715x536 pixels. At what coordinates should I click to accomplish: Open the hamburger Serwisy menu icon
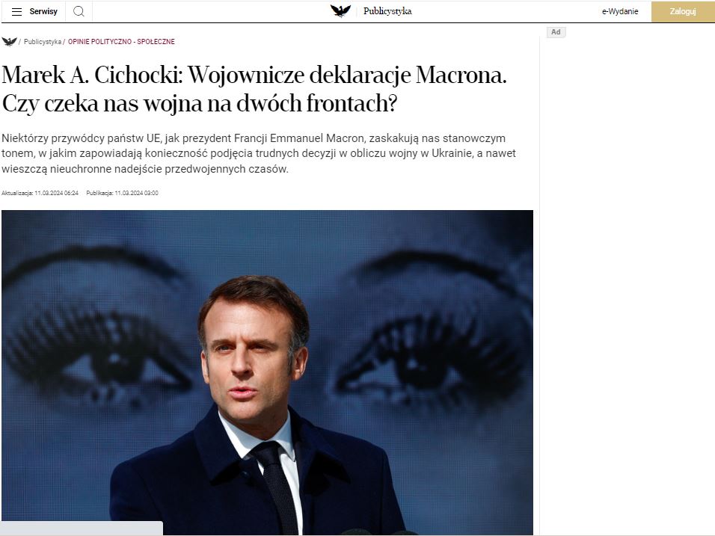[x=16, y=11]
